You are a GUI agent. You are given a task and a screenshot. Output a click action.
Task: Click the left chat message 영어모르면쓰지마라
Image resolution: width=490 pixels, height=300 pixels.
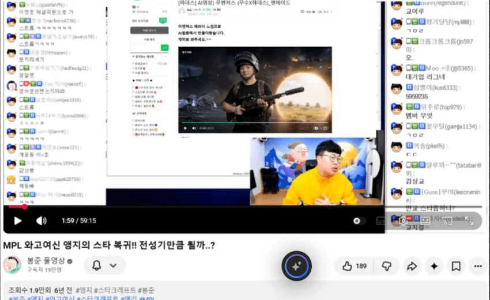point(42,91)
